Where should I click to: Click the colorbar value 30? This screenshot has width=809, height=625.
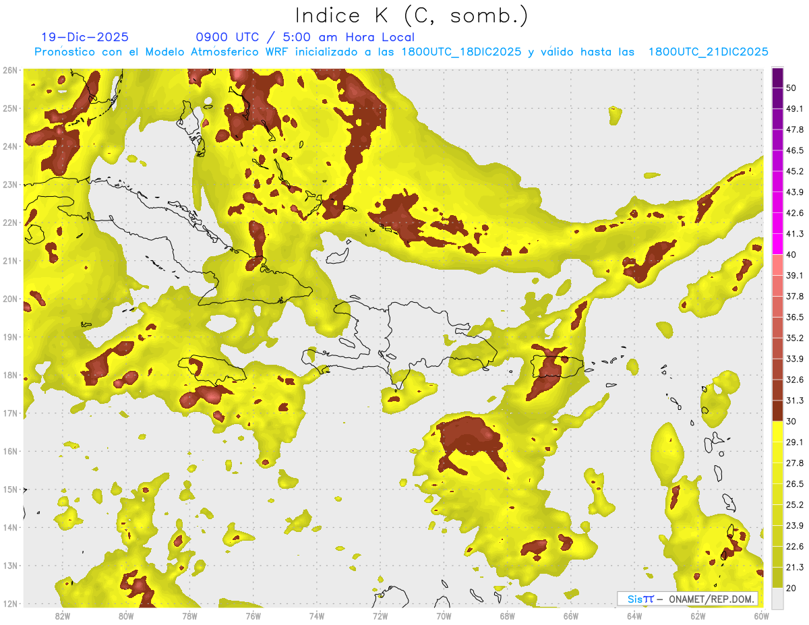click(x=791, y=421)
